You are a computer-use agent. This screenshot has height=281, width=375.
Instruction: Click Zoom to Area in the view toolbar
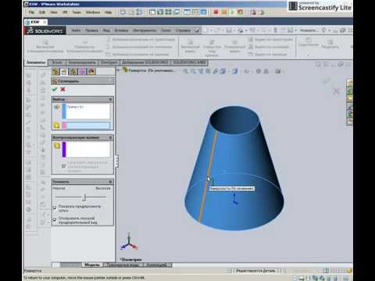[x=193, y=71]
